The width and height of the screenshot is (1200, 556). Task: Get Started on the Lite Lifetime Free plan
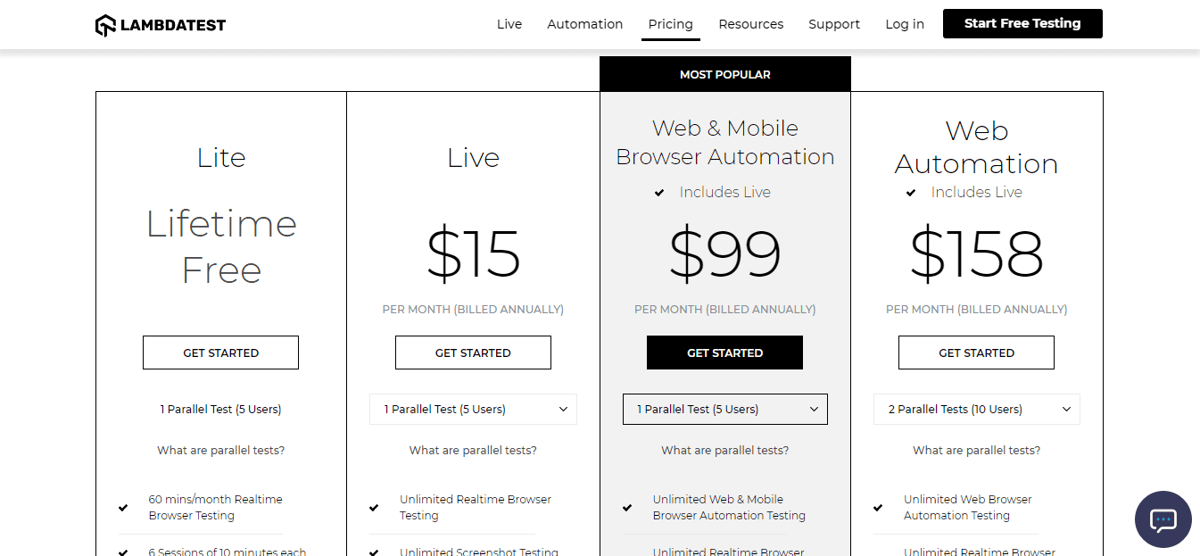coord(220,352)
